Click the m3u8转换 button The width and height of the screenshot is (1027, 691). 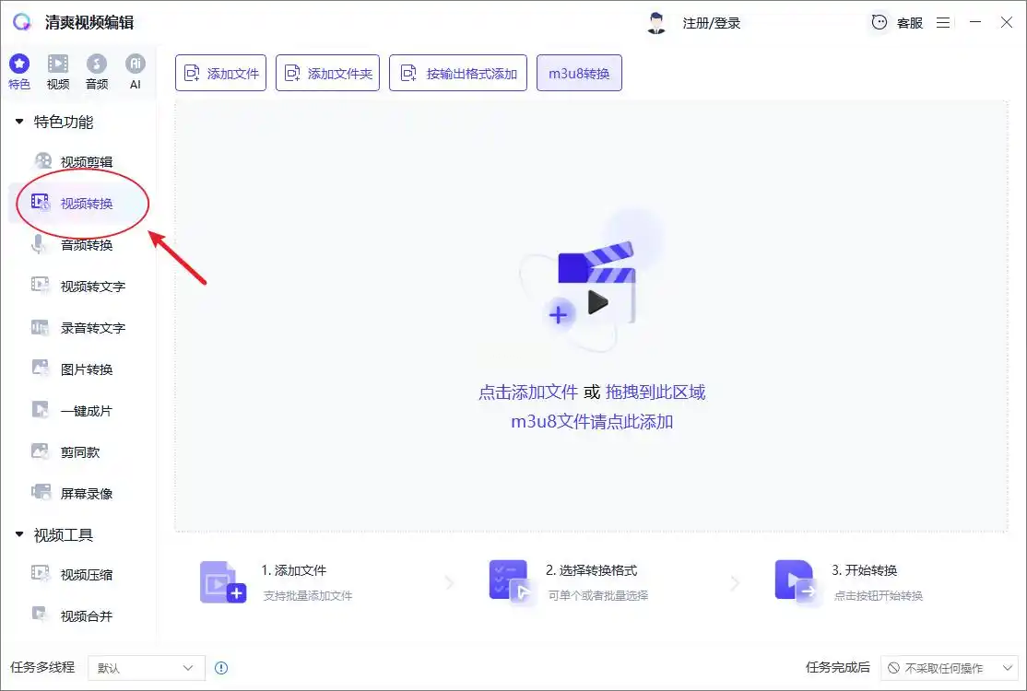tap(579, 73)
